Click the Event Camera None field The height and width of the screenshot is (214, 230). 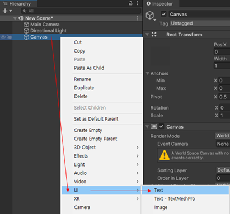pos(223,144)
